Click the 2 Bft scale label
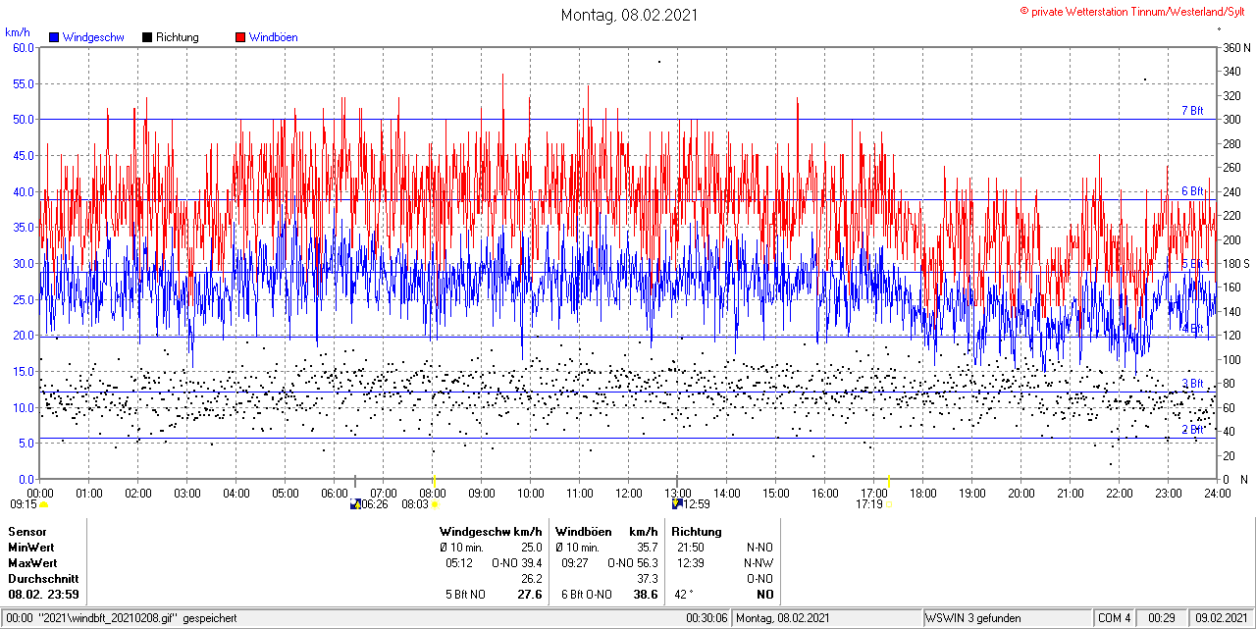The height and width of the screenshot is (629, 1256). tap(1192, 430)
